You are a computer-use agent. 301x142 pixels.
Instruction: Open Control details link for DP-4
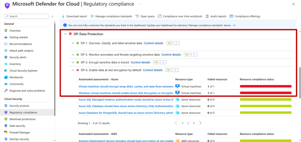pyautogui.click(x=153, y=70)
